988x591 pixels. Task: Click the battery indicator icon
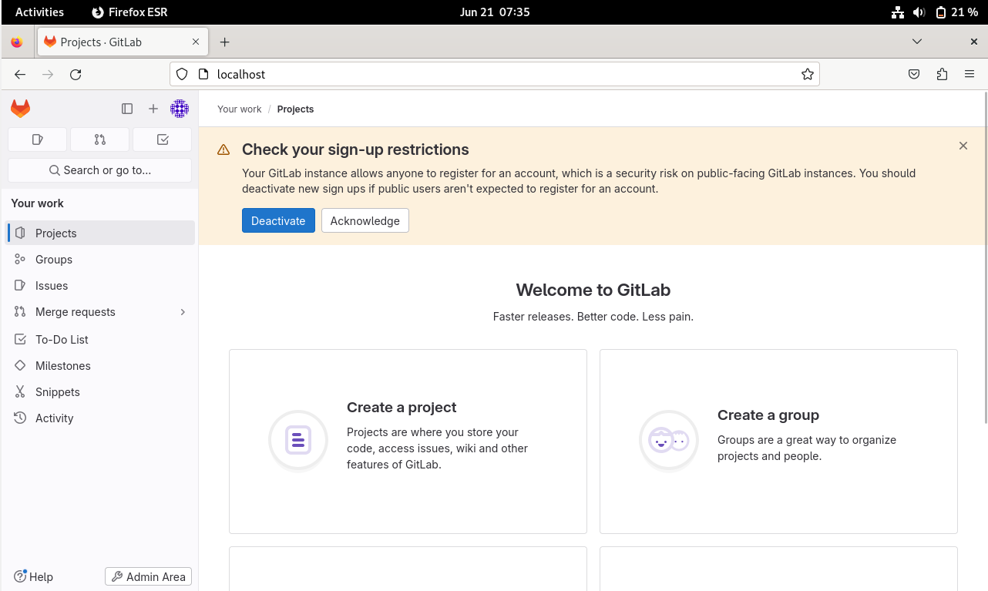pyautogui.click(x=941, y=12)
